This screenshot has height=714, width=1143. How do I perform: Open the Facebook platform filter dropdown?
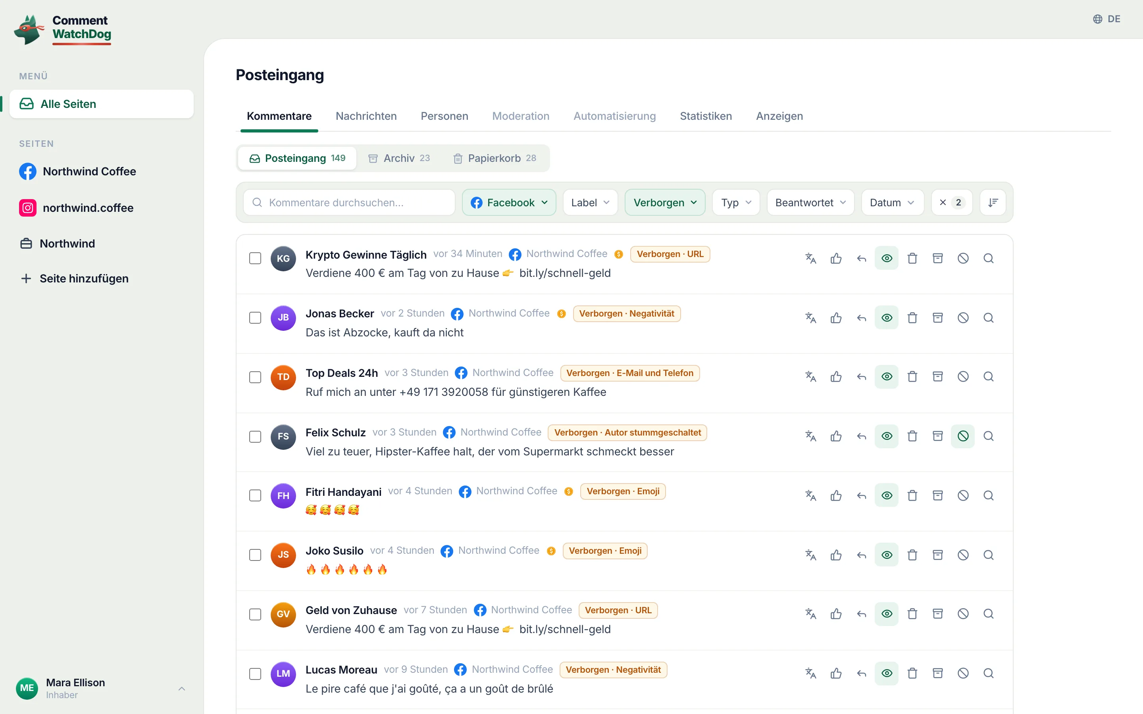click(x=509, y=203)
